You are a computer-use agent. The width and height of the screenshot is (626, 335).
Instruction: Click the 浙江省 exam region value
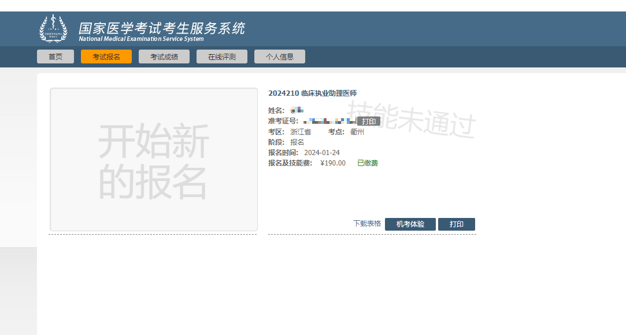pyautogui.click(x=301, y=132)
